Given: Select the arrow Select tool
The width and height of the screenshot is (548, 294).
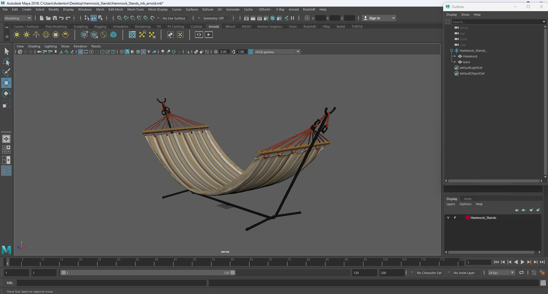Looking at the screenshot, I should click(6, 51).
